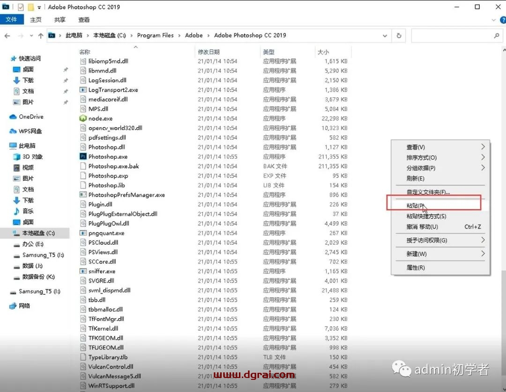Expand the ribbon chevron
This screenshot has height=392, width=506.
pyautogui.click(x=493, y=20)
